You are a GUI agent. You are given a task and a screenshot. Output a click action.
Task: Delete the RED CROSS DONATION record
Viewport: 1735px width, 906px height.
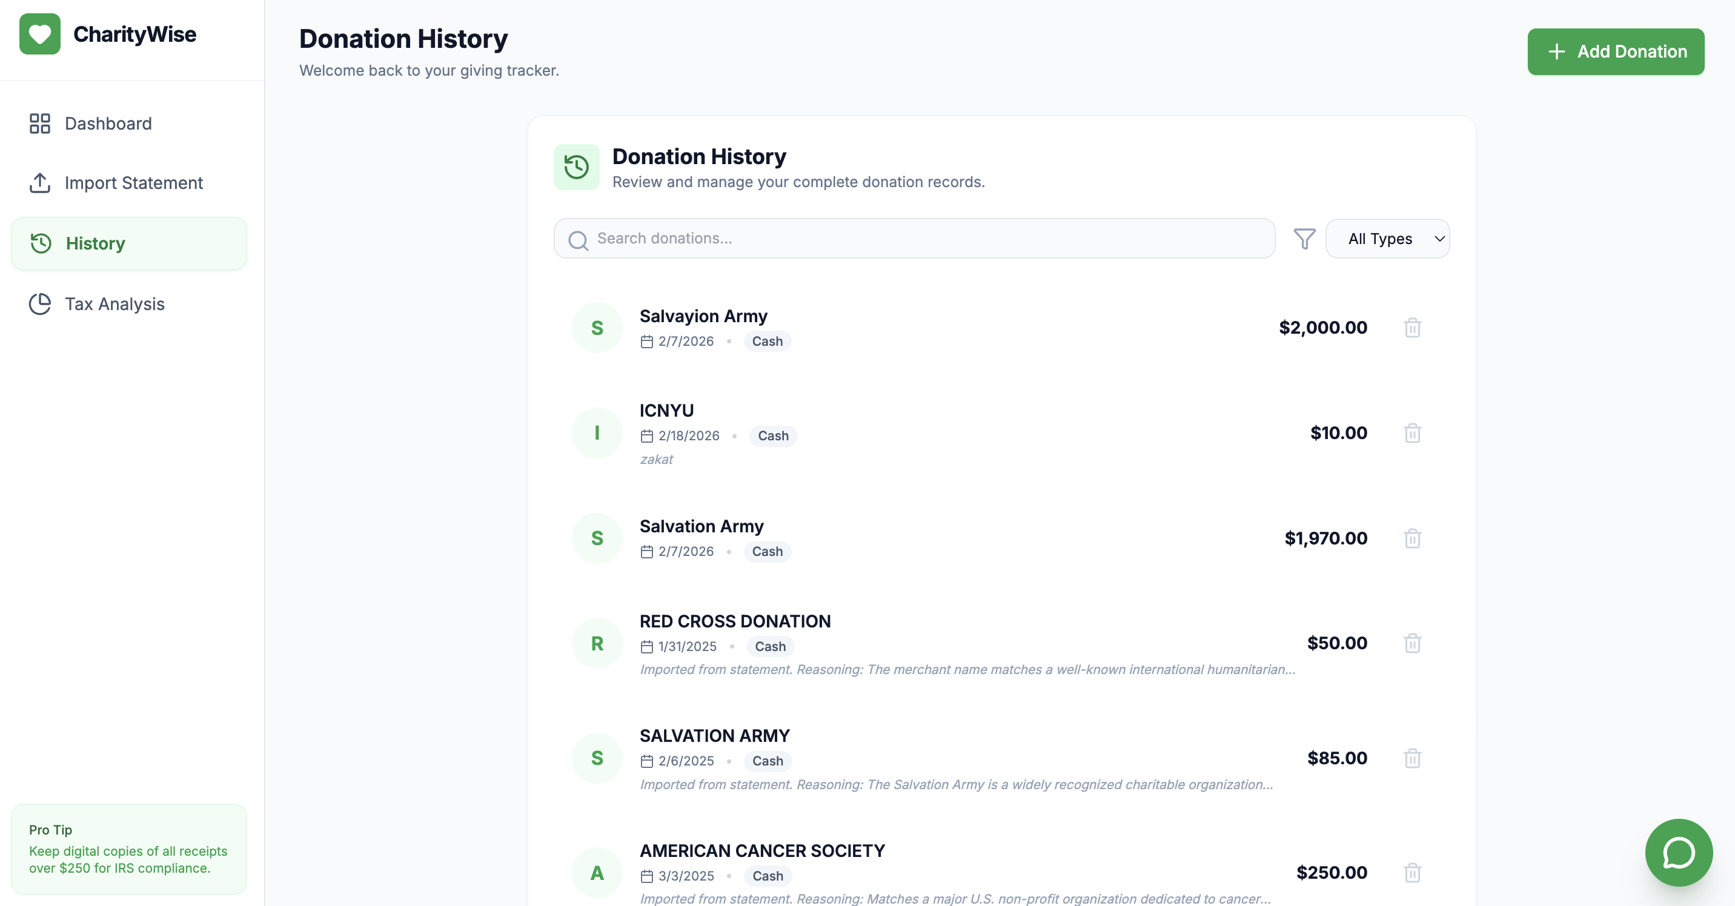[1412, 644]
